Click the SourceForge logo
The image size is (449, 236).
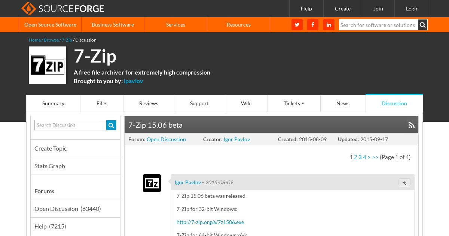point(62,8)
